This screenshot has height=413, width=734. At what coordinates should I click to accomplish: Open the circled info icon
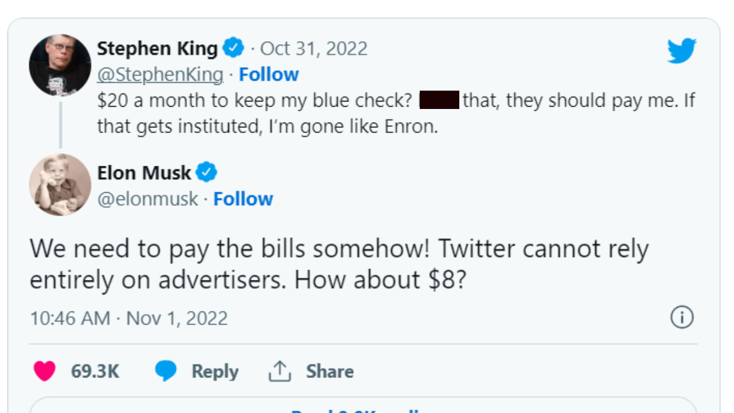682,317
